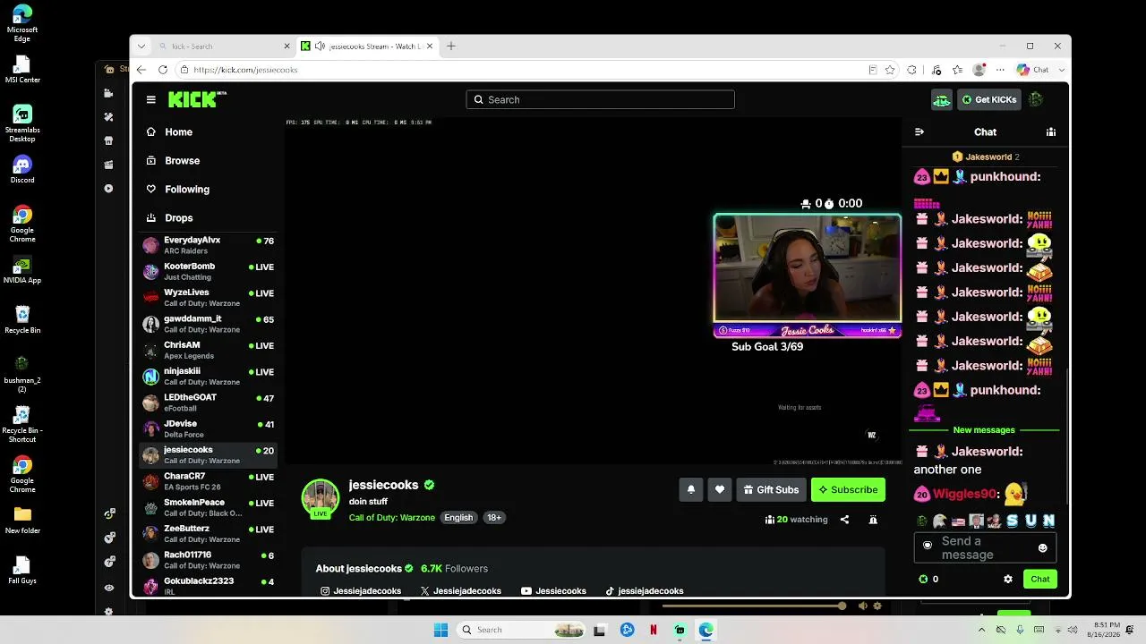Open the stream report flag icon
Image resolution: width=1146 pixels, height=644 pixels.
pos(873,520)
